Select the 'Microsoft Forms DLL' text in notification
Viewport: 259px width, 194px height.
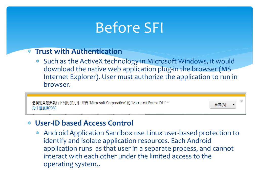(x=149, y=103)
